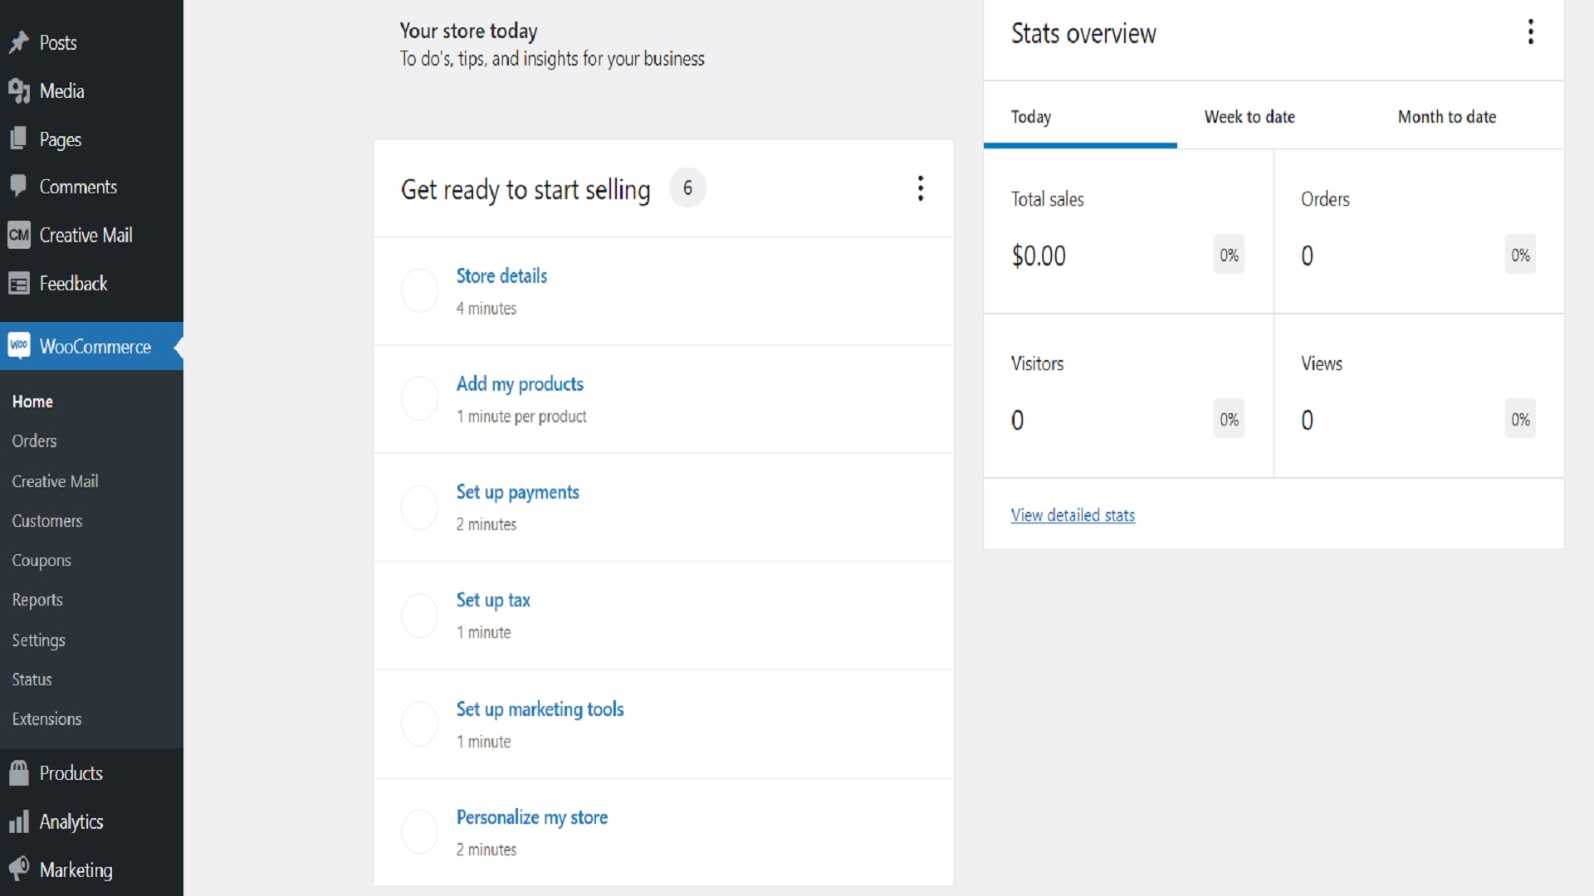The height and width of the screenshot is (896, 1594).
Task: Click the WooCommerce Woo logo icon
Action: coord(19,346)
